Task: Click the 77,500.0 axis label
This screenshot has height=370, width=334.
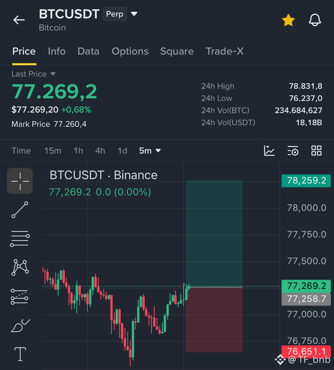Action: pyautogui.click(x=307, y=261)
